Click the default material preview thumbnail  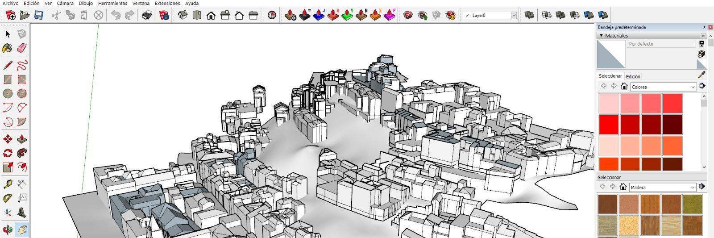(611, 54)
